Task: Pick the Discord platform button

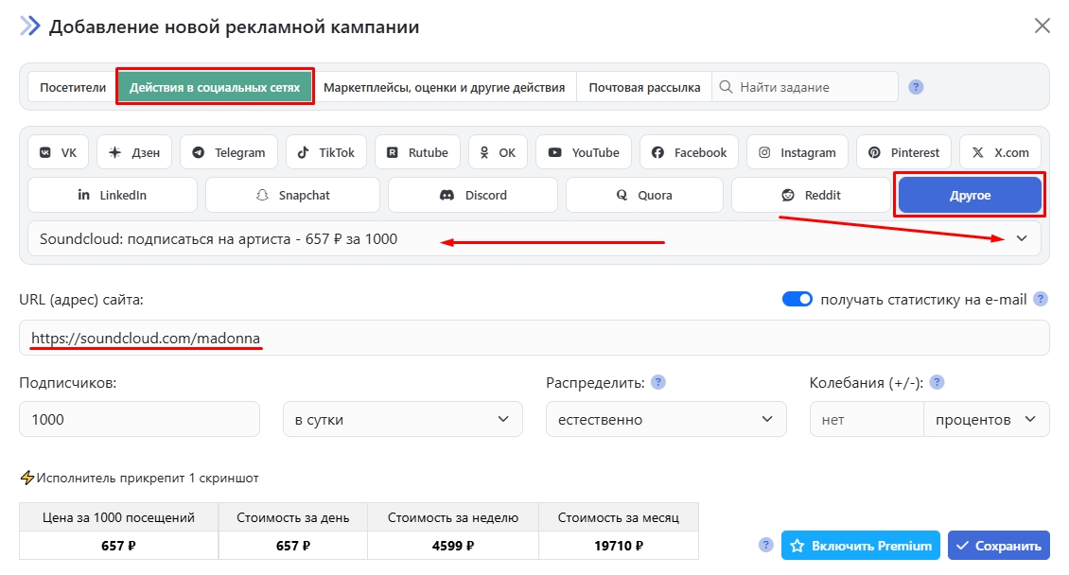Action: [474, 195]
